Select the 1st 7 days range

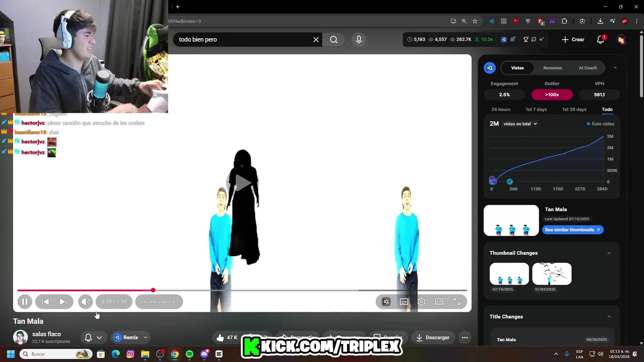pos(536,110)
